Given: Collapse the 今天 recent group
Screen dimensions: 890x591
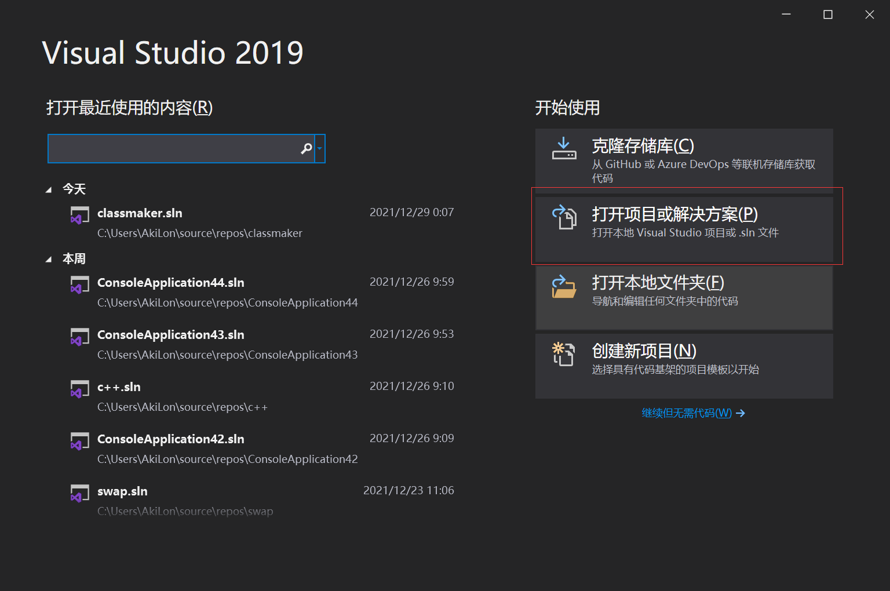Looking at the screenshot, I should click(x=49, y=189).
